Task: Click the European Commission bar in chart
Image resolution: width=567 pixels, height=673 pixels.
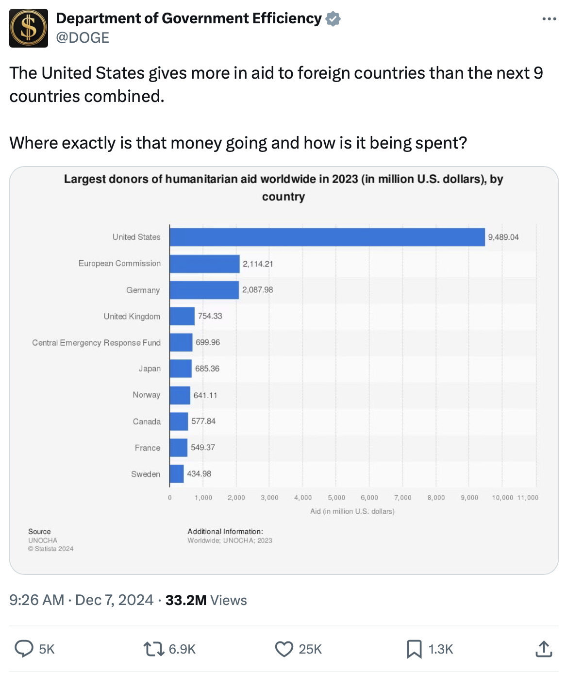Action: click(x=204, y=264)
